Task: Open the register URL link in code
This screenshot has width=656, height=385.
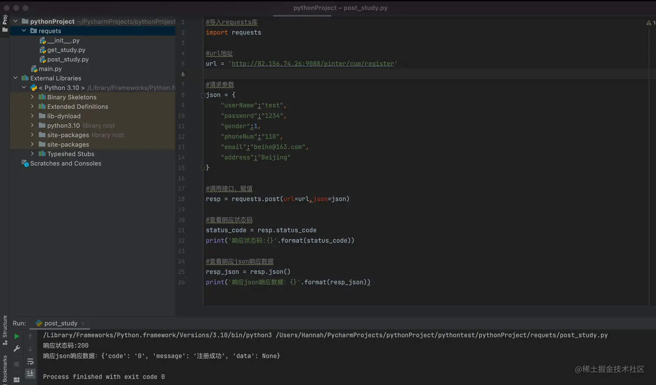Action: pos(313,64)
